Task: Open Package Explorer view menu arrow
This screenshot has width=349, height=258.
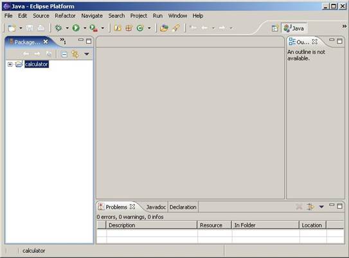Action: coord(87,54)
